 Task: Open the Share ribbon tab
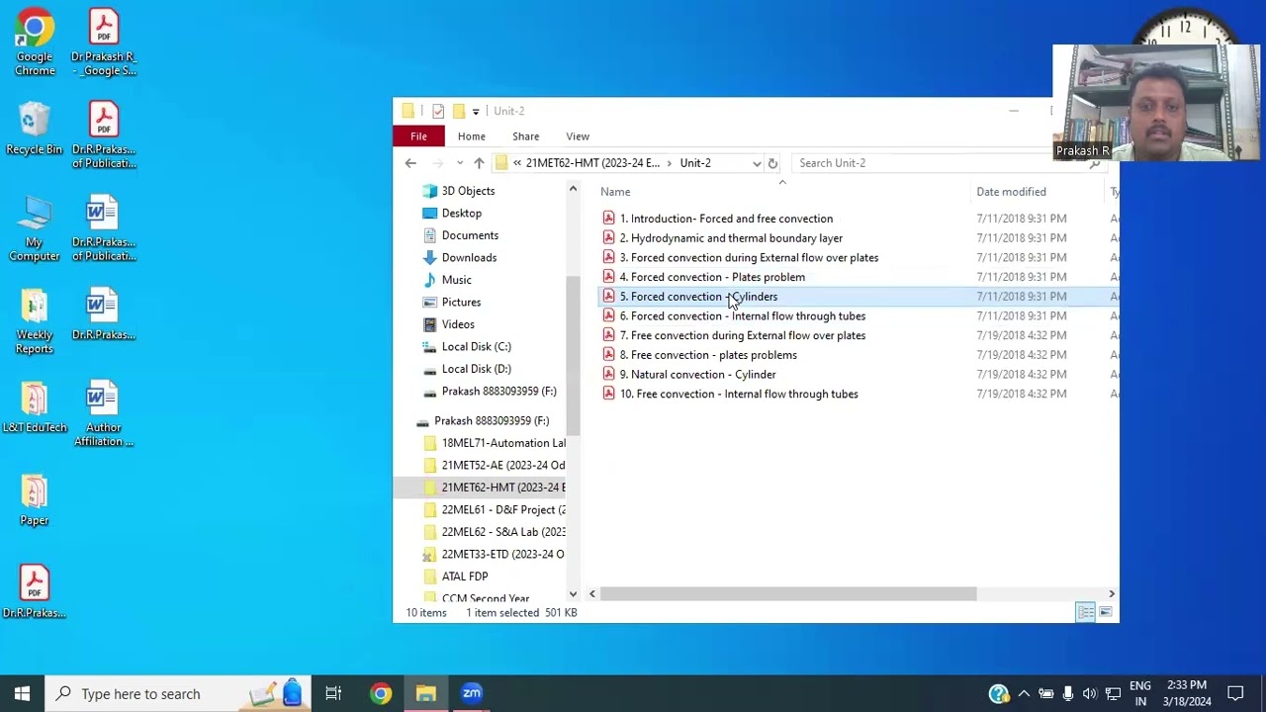click(x=526, y=136)
